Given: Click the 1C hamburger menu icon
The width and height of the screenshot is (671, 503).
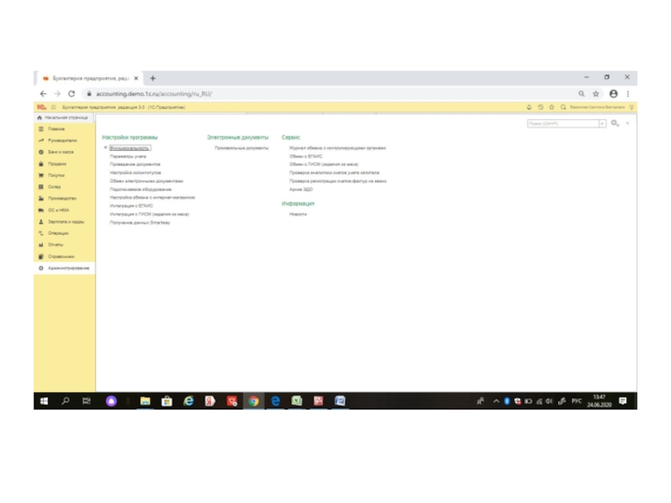Looking at the screenshot, I should coord(54,107).
